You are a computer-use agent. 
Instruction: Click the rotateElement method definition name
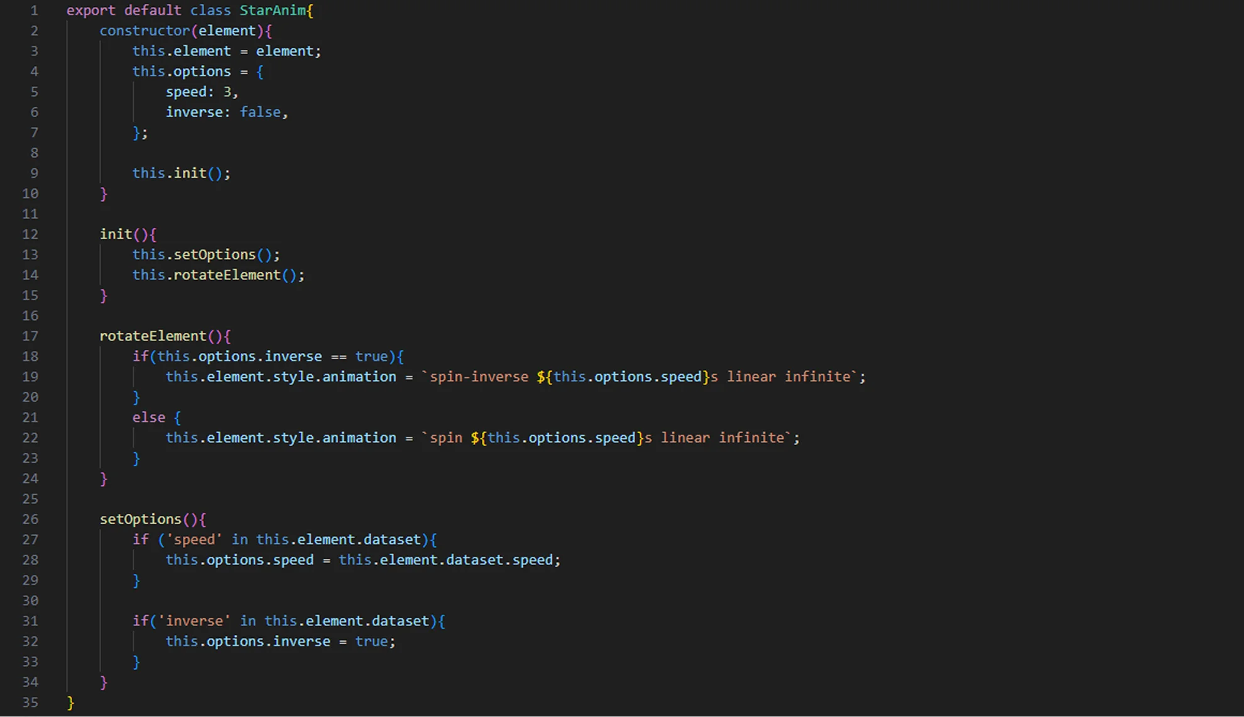click(153, 336)
